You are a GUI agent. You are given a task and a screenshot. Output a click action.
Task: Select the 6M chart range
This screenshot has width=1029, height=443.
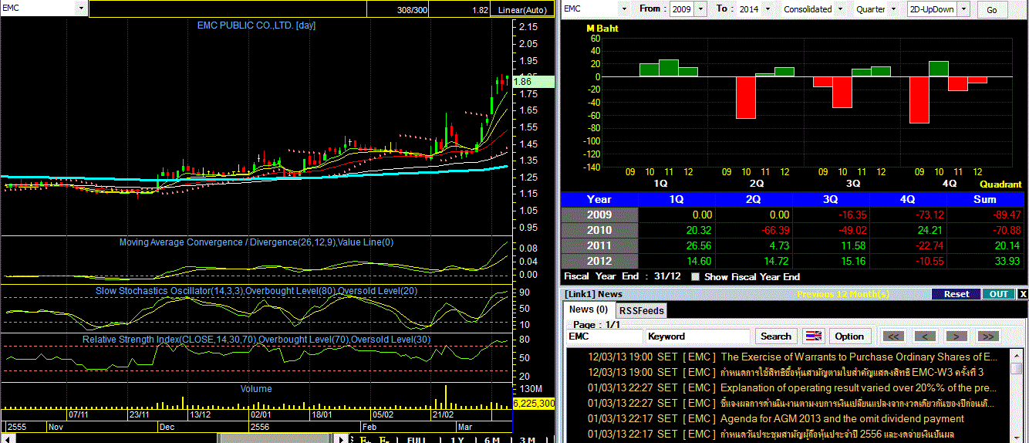tap(492, 440)
